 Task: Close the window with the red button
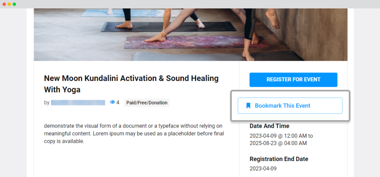coord(4,4)
